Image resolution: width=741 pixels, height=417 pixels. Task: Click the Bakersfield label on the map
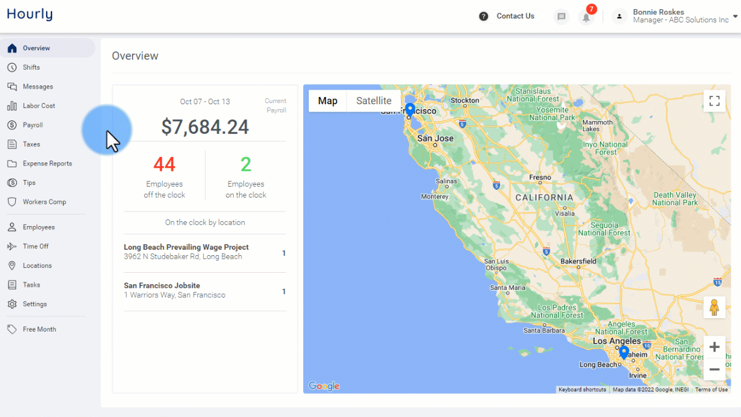point(578,261)
